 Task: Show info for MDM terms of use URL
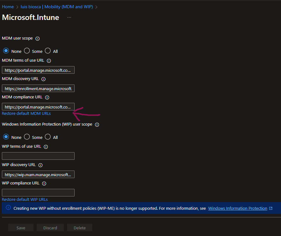(49, 61)
